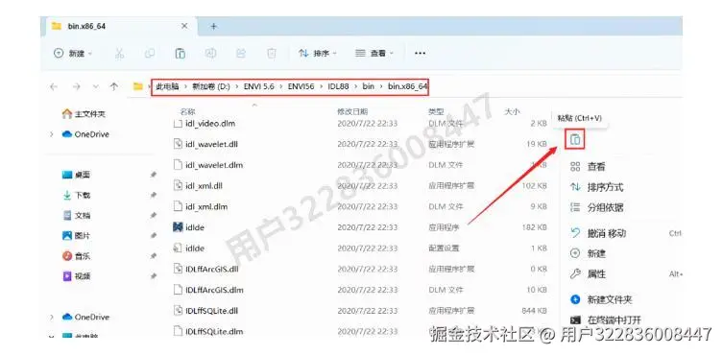Click bin breadcrumb segment
The width and height of the screenshot is (723, 355).
pos(369,86)
